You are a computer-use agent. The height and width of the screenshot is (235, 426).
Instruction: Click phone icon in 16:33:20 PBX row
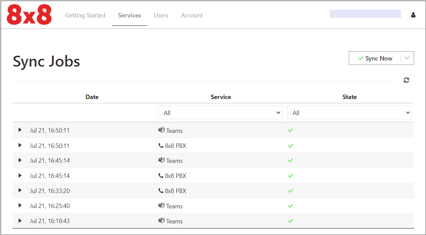click(x=161, y=191)
